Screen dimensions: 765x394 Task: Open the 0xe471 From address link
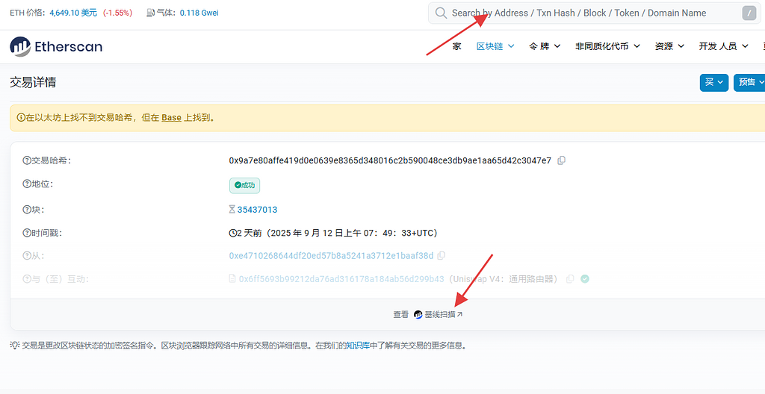click(331, 256)
